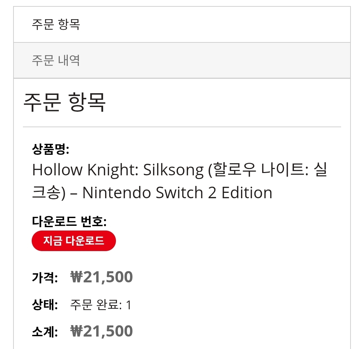The height and width of the screenshot is (349, 364).
Task: Click the word Edition in the product title
Action: point(247,193)
